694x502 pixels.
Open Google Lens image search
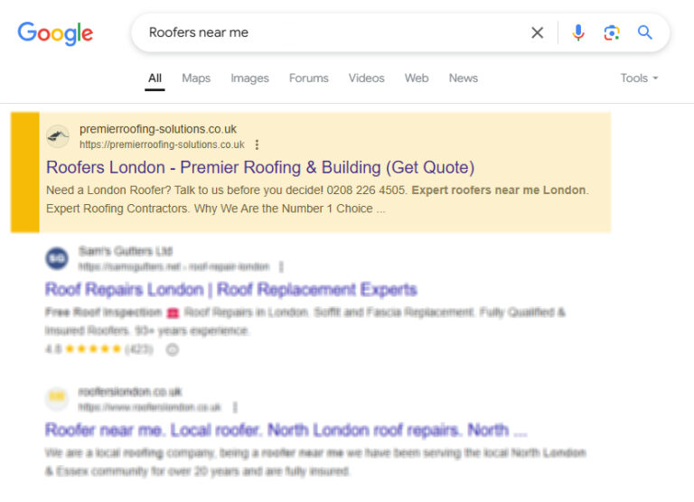click(612, 33)
